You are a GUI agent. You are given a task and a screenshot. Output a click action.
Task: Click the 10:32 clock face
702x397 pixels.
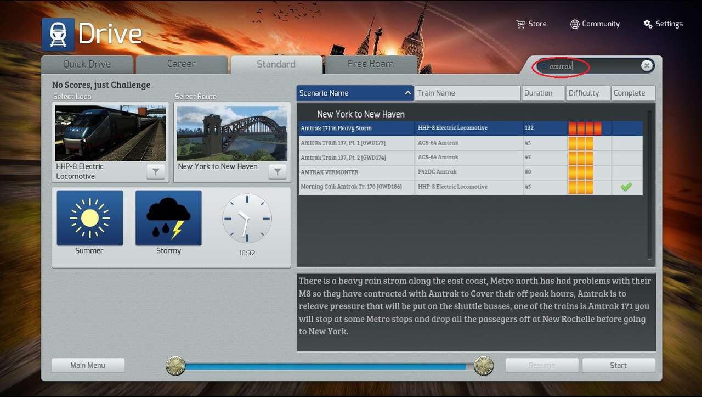247,218
